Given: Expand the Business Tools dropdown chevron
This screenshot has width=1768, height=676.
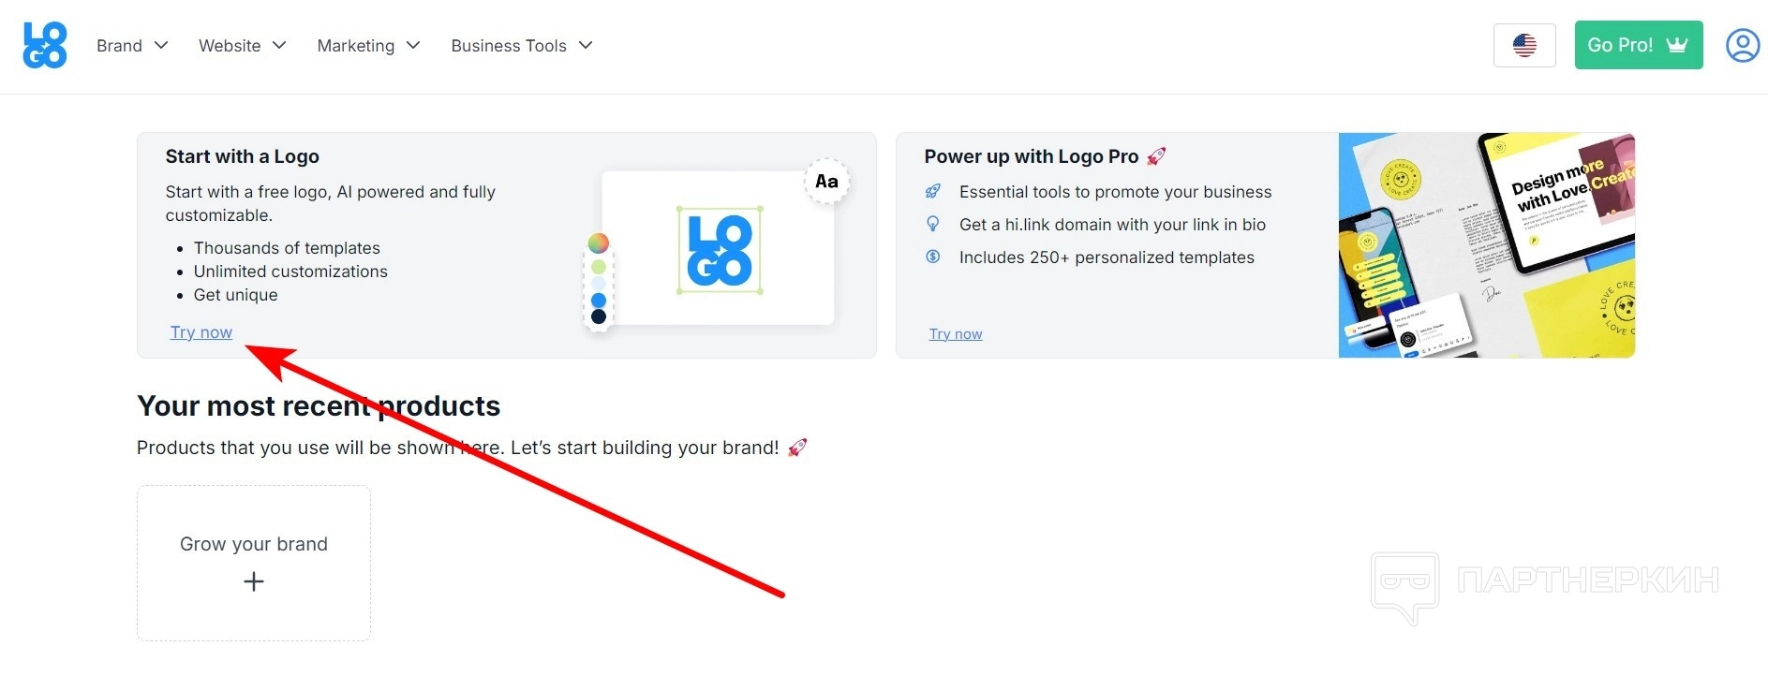Looking at the screenshot, I should [586, 45].
